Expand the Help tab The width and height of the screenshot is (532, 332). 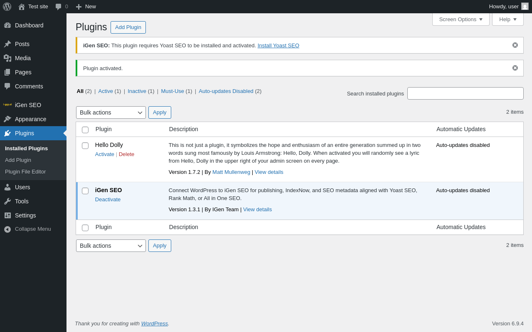(x=507, y=19)
